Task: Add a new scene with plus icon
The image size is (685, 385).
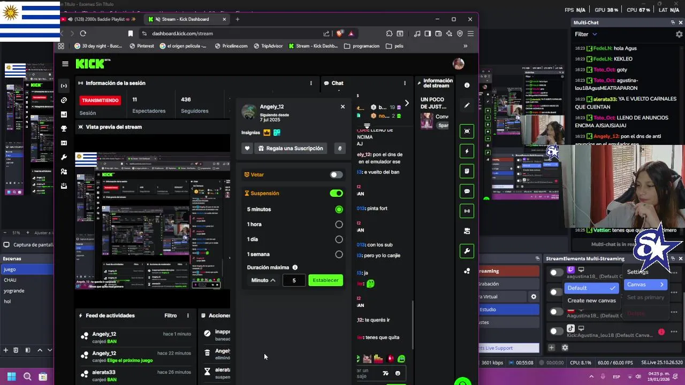Action: (5, 350)
